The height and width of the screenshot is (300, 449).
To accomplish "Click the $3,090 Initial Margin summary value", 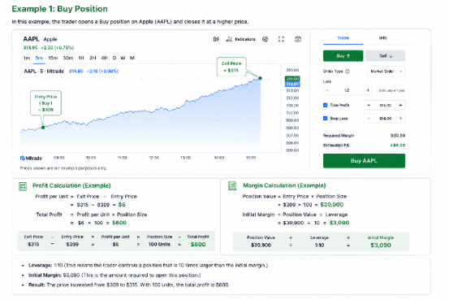I will coord(381,246).
